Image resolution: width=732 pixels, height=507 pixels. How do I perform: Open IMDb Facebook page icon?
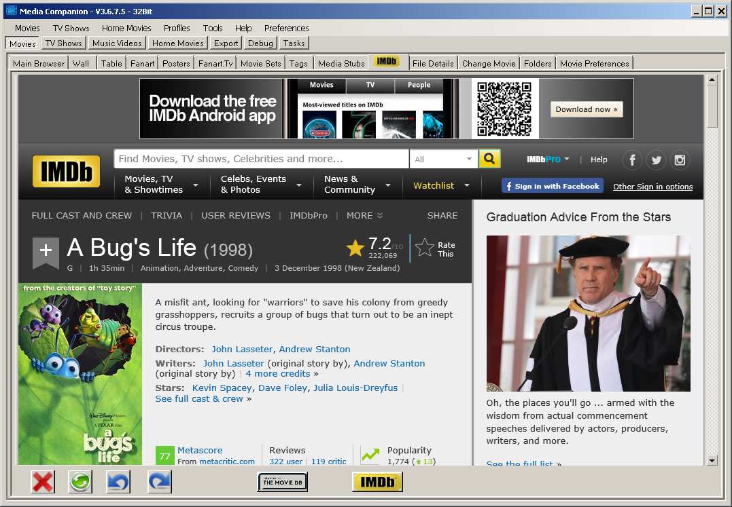click(x=632, y=159)
